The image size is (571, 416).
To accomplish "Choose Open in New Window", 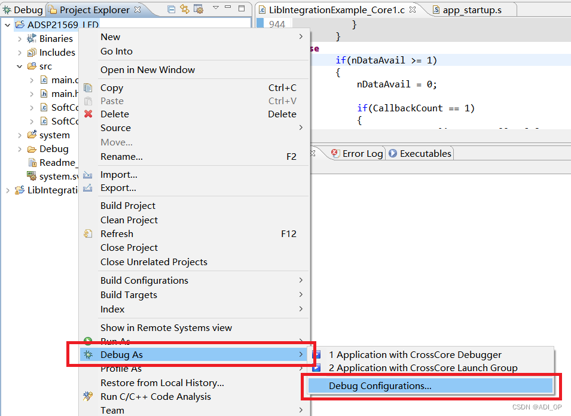I will [194, 69].
